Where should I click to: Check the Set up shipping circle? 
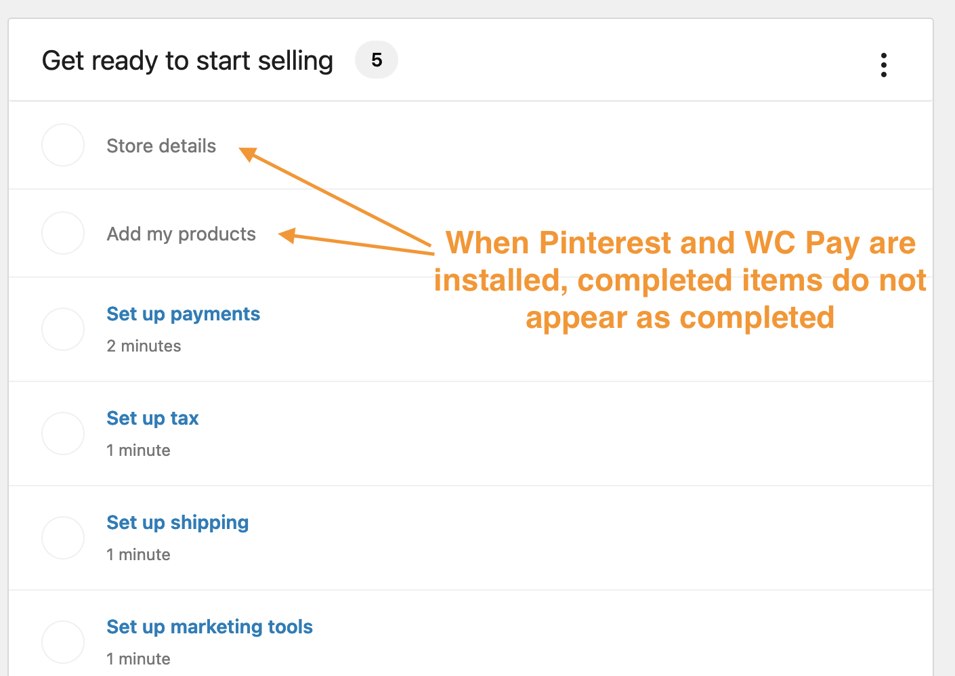click(62, 537)
